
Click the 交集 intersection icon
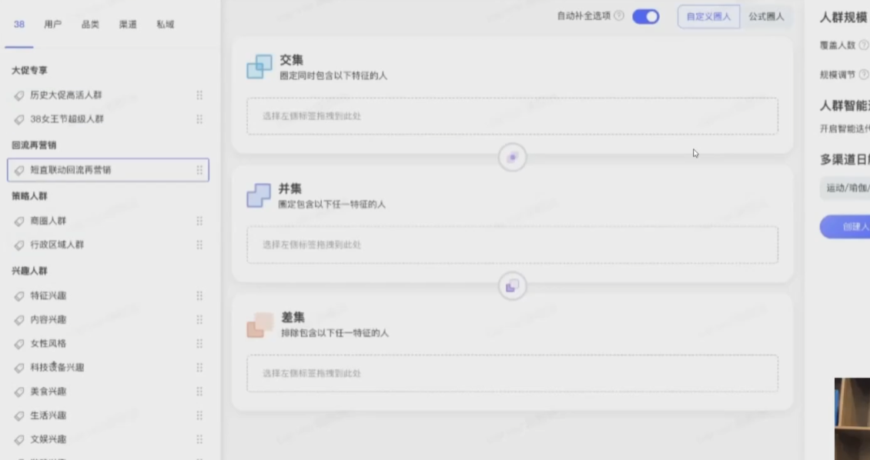tap(259, 67)
